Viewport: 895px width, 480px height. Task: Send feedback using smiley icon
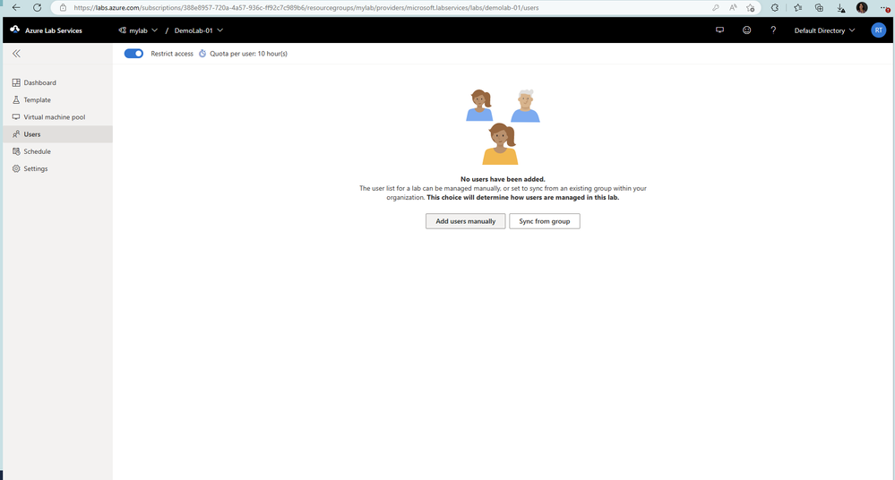click(746, 30)
